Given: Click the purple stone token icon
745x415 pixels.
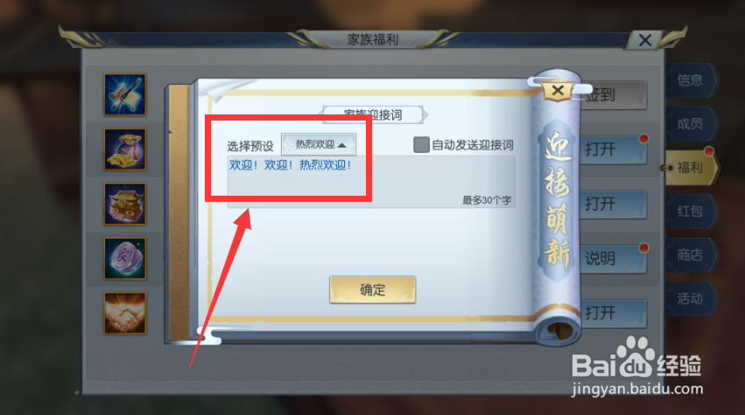Looking at the screenshot, I should coord(125,258).
